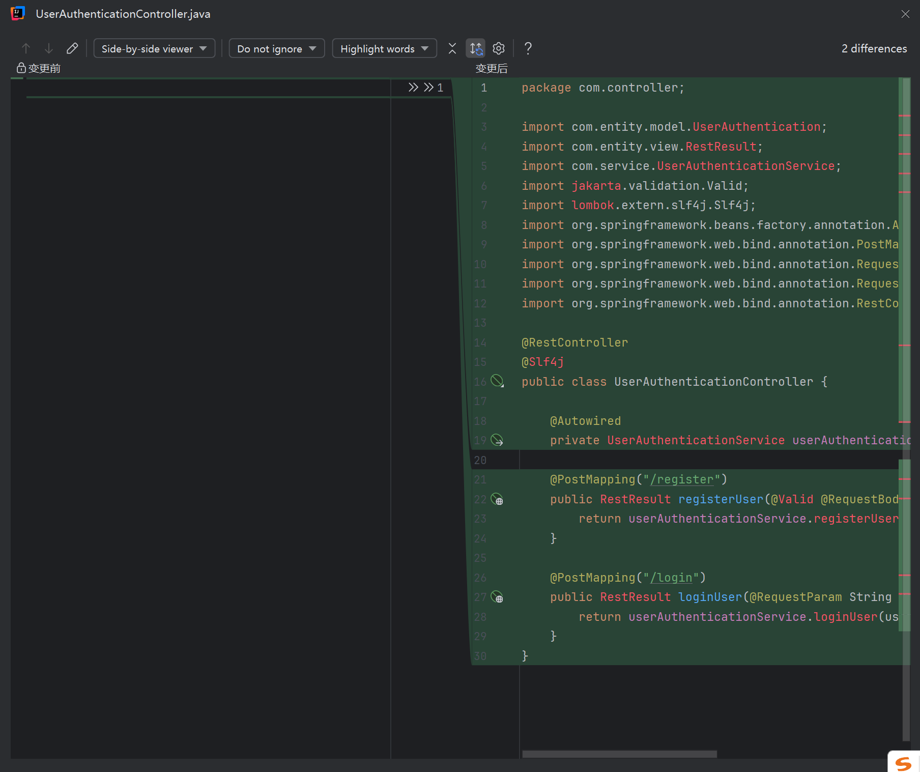This screenshot has width=920, height=772.
Task: Click the @RestController annotation
Action: coord(574,342)
